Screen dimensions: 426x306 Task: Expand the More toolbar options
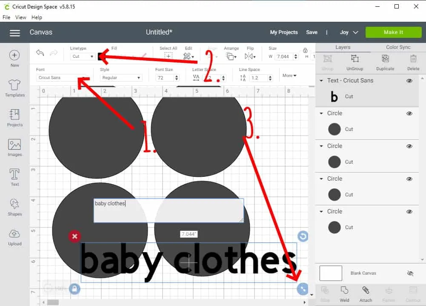(x=289, y=75)
